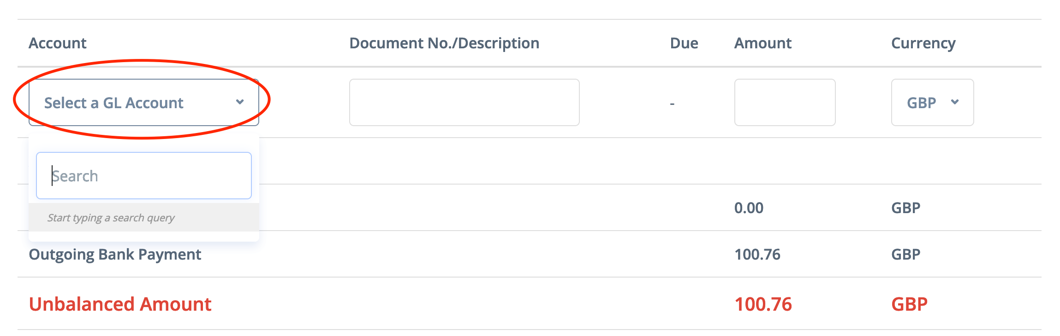Screen dimensions: 1060x336
Task: Click the Document No./Description input box
Action: [x=464, y=103]
